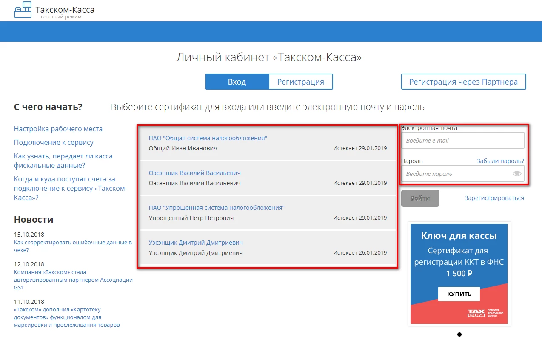Open Регистрация через Партнера button
The image size is (542, 345).
[x=463, y=82]
